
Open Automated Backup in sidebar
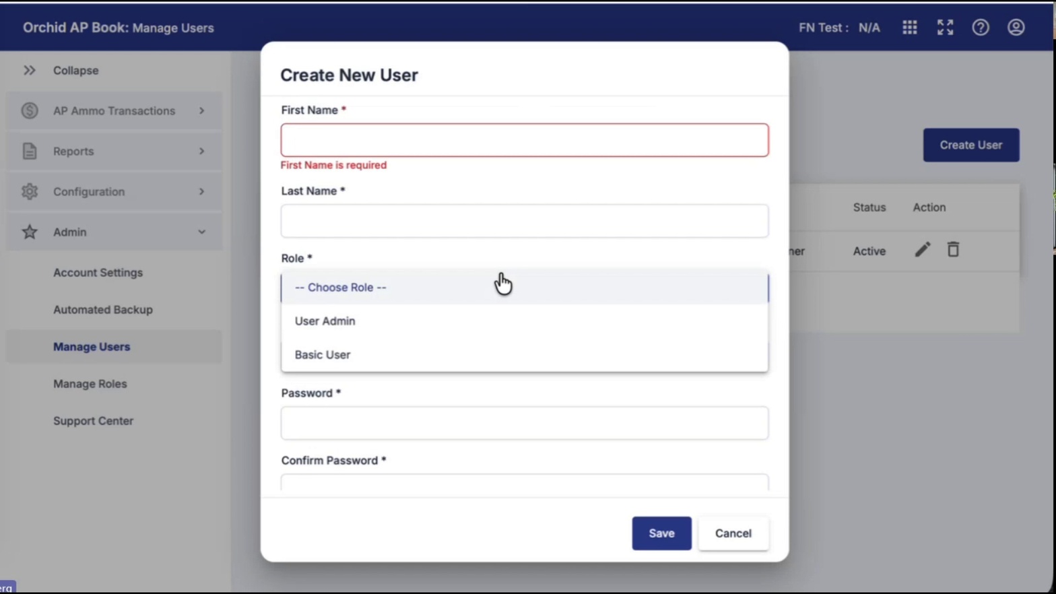tap(103, 310)
